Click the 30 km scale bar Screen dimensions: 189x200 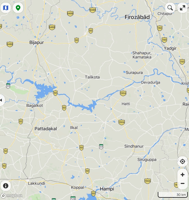tap(173, 195)
